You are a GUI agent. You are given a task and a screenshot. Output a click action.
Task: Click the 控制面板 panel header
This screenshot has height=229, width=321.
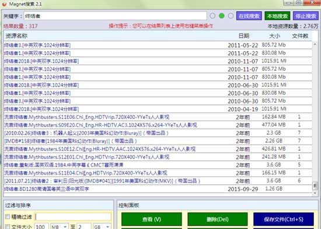pos(129,205)
